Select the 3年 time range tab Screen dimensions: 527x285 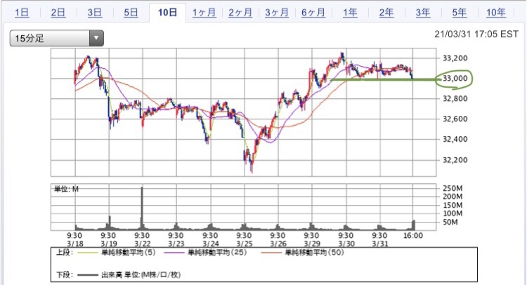point(423,13)
